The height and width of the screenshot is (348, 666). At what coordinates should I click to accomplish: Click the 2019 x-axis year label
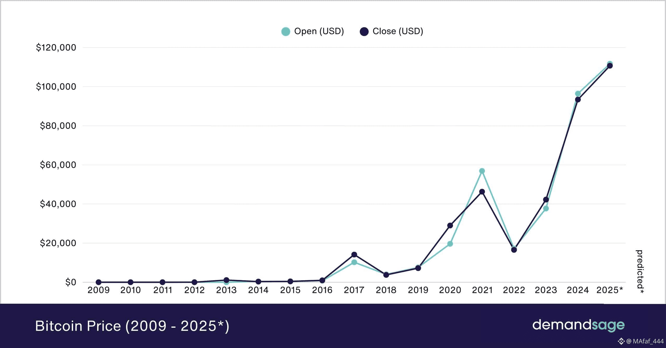418,290
